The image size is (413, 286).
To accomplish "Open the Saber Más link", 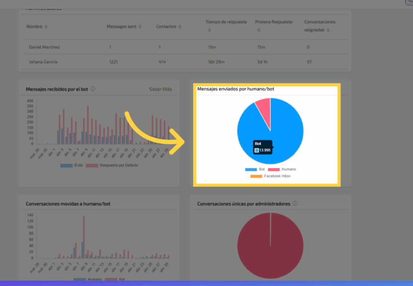I will click(x=160, y=89).
